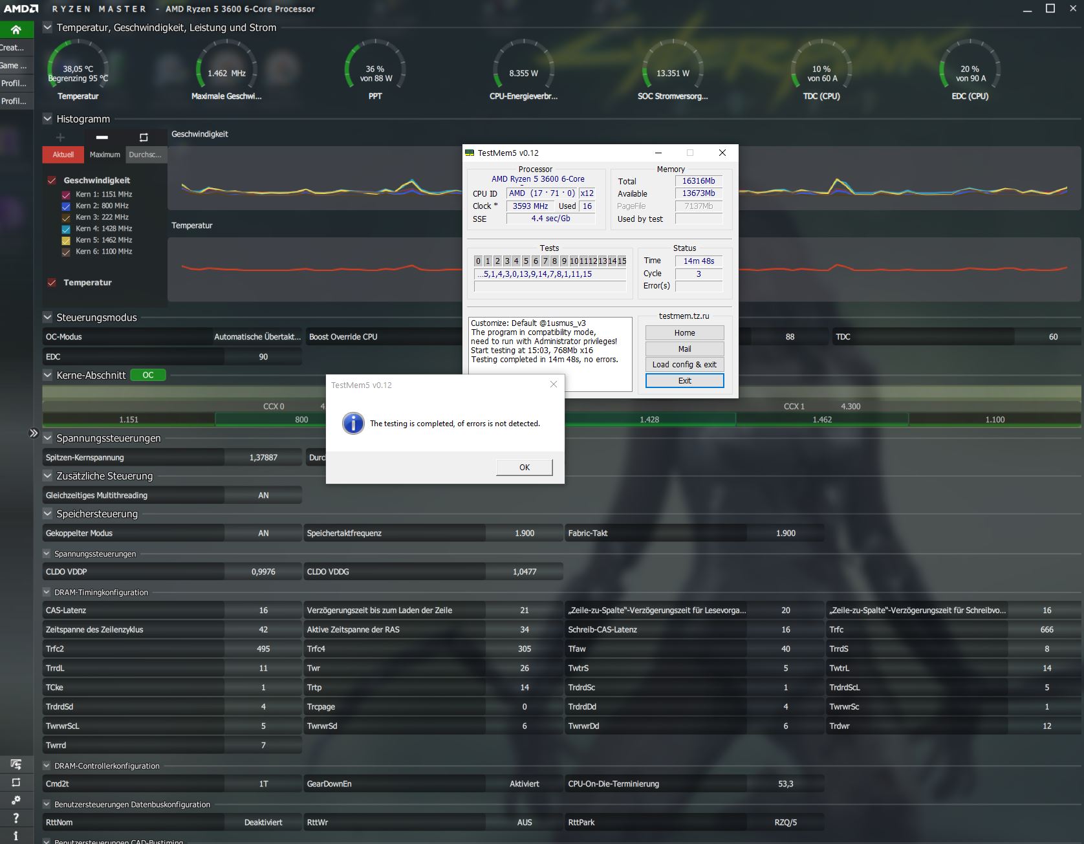Close the TestMem5 main window
The width and height of the screenshot is (1084, 844).
[x=722, y=153]
